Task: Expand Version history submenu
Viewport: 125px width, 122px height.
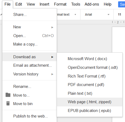Action: [29, 74]
